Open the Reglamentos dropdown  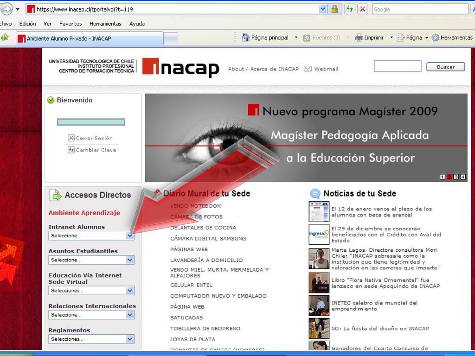pyautogui.click(x=91, y=339)
